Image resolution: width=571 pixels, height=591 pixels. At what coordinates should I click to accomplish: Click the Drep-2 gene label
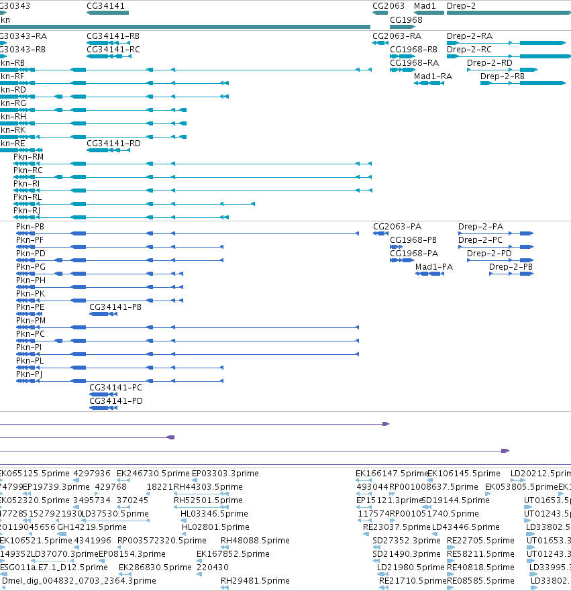(x=461, y=6)
